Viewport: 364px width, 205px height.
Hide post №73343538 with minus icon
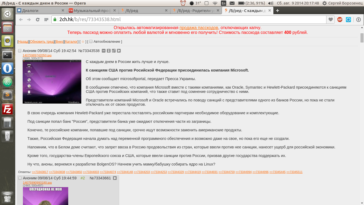(104, 51)
